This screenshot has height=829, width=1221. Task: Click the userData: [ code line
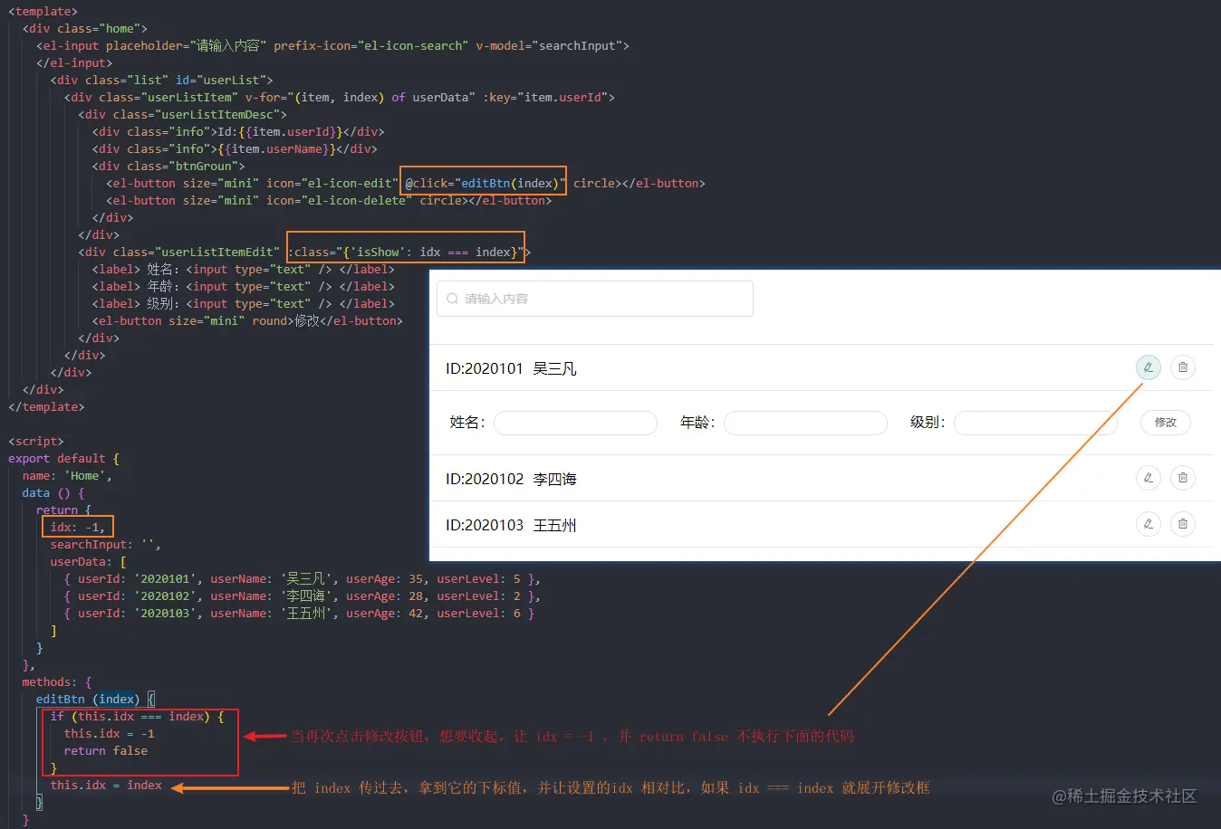click(x=88, y=561)
